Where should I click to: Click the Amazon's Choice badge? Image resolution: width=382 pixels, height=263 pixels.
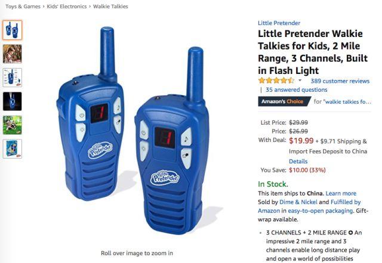tap(284, 101)
